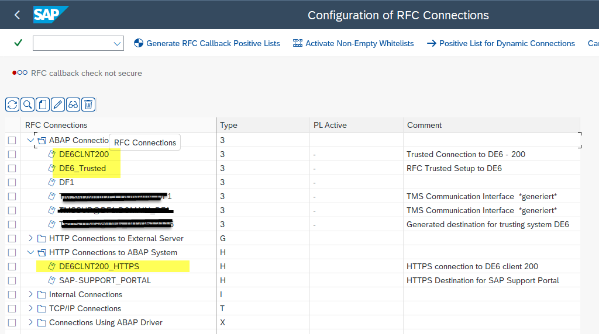Tick the checkbox for DF1 row
599x334 pixels.
coord(12,182)
